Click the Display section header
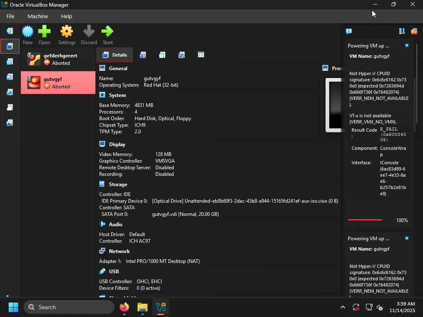The height and width of the screenshot is (317, 423). tap(117, 144)
